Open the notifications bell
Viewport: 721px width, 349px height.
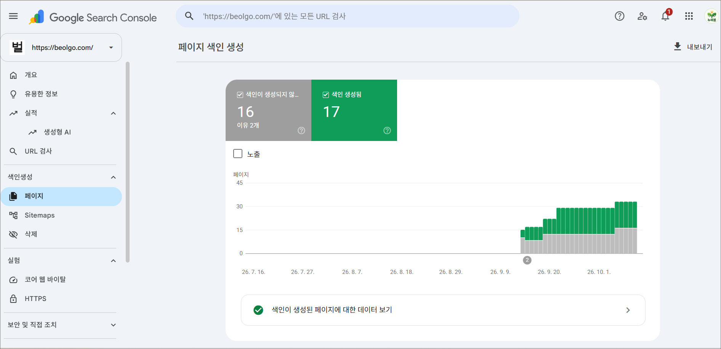pos(665,16)
